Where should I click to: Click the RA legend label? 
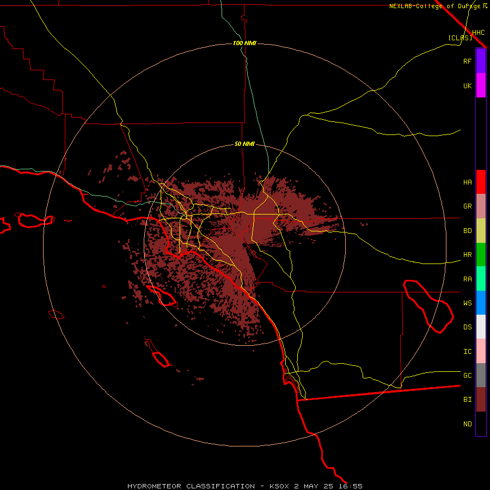point(467,279)
